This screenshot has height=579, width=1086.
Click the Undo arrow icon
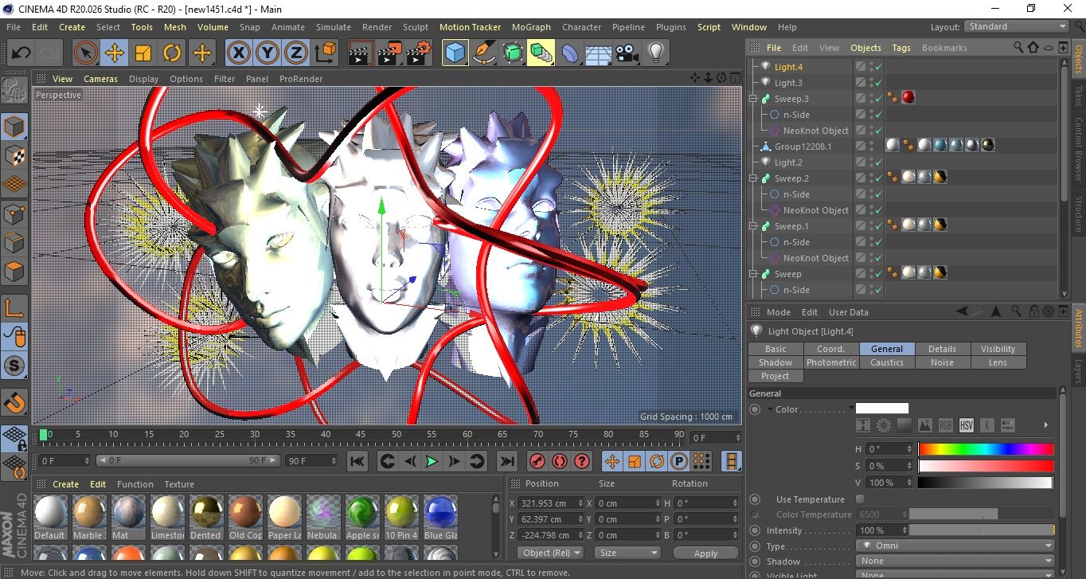(21, 53)
